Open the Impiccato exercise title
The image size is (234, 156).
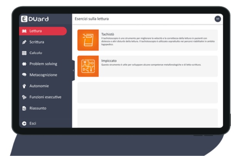point(109,61)
